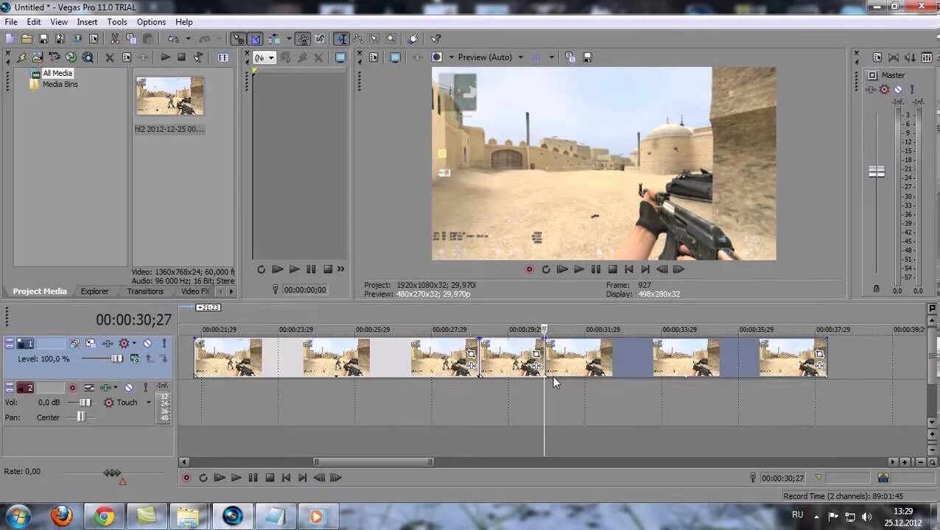The width and height of the screenshot is (940, 530).
Task: Open the File menu
Action: (12, 22)
